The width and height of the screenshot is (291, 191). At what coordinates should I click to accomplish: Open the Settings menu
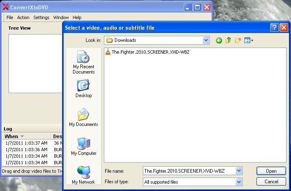(41, 17)
